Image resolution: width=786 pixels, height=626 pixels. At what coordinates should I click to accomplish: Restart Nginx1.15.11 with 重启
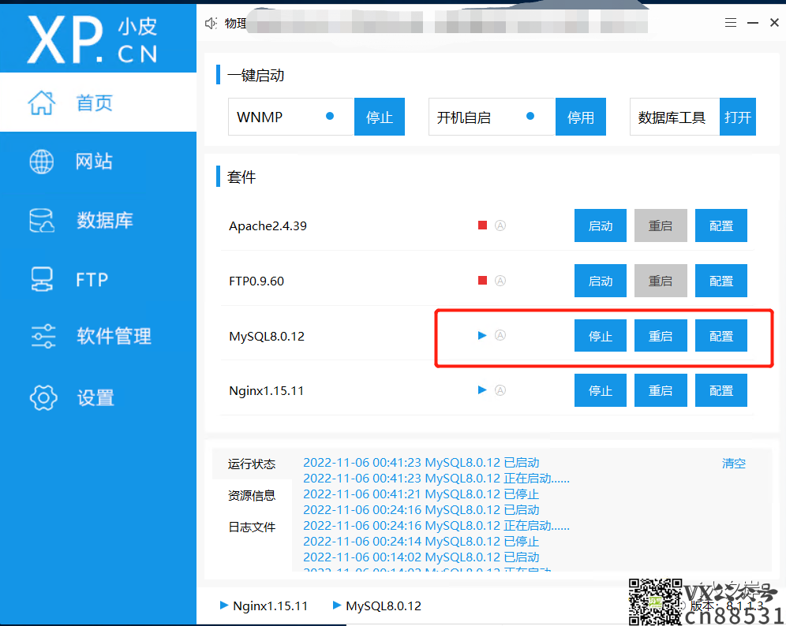[x=661, y=390]
